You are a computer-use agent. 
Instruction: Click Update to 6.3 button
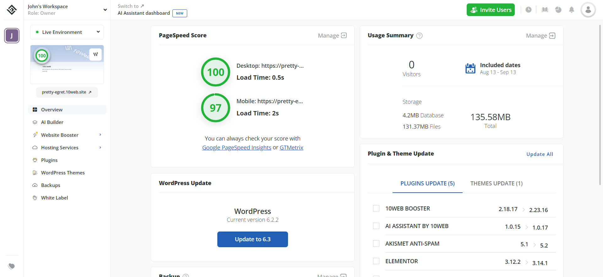click(253, 239)
